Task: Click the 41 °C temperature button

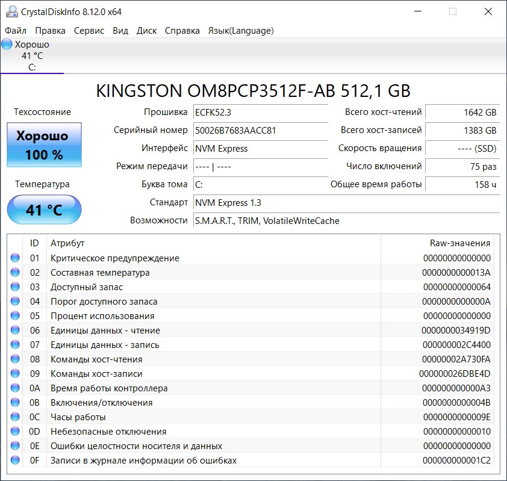Action: pos(45,209)
